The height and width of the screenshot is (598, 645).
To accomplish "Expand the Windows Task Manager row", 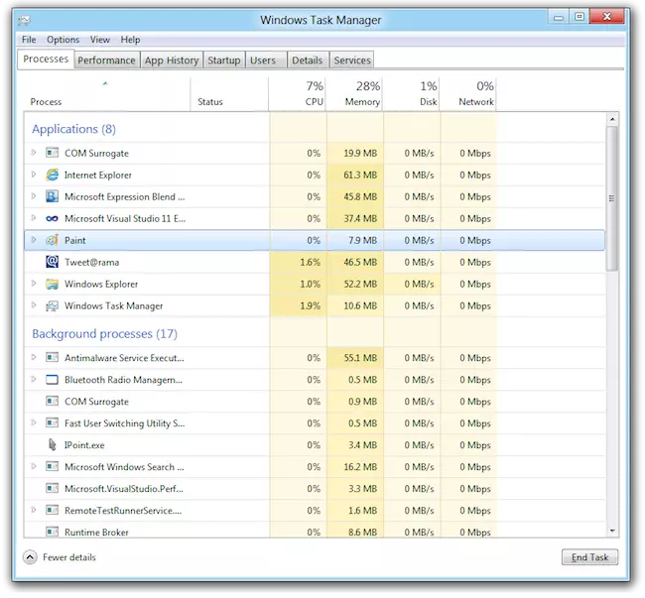I will [x=34, y=305].
